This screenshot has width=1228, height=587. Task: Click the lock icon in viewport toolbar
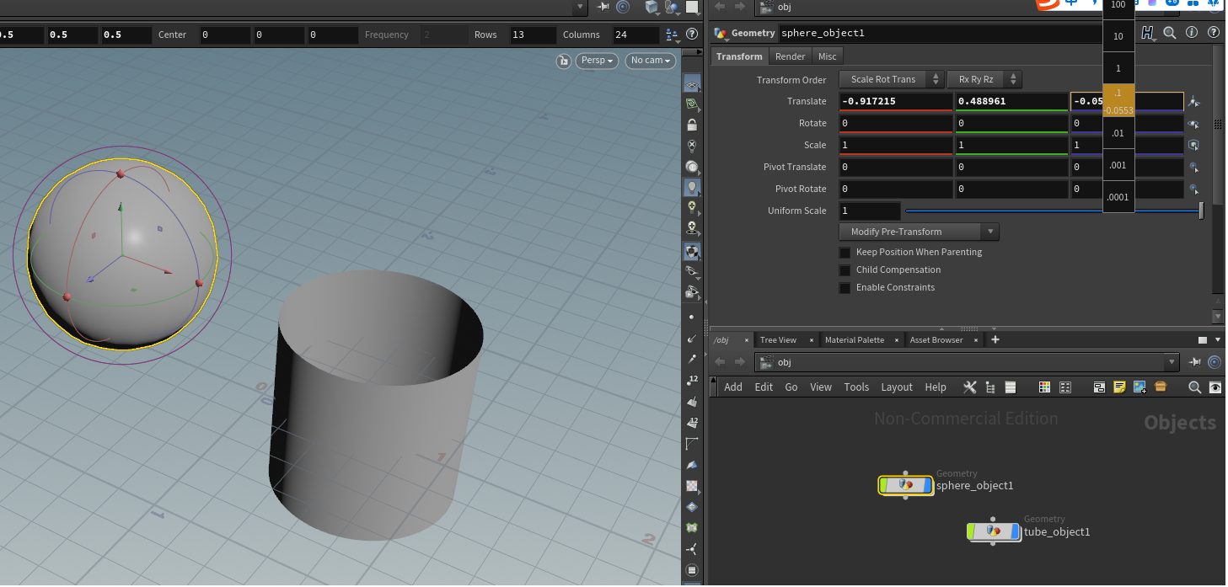tap(692, 125)
